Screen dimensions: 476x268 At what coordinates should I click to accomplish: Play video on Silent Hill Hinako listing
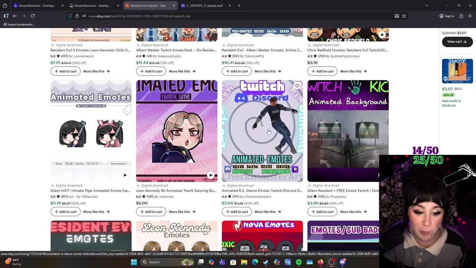[125, 175]
